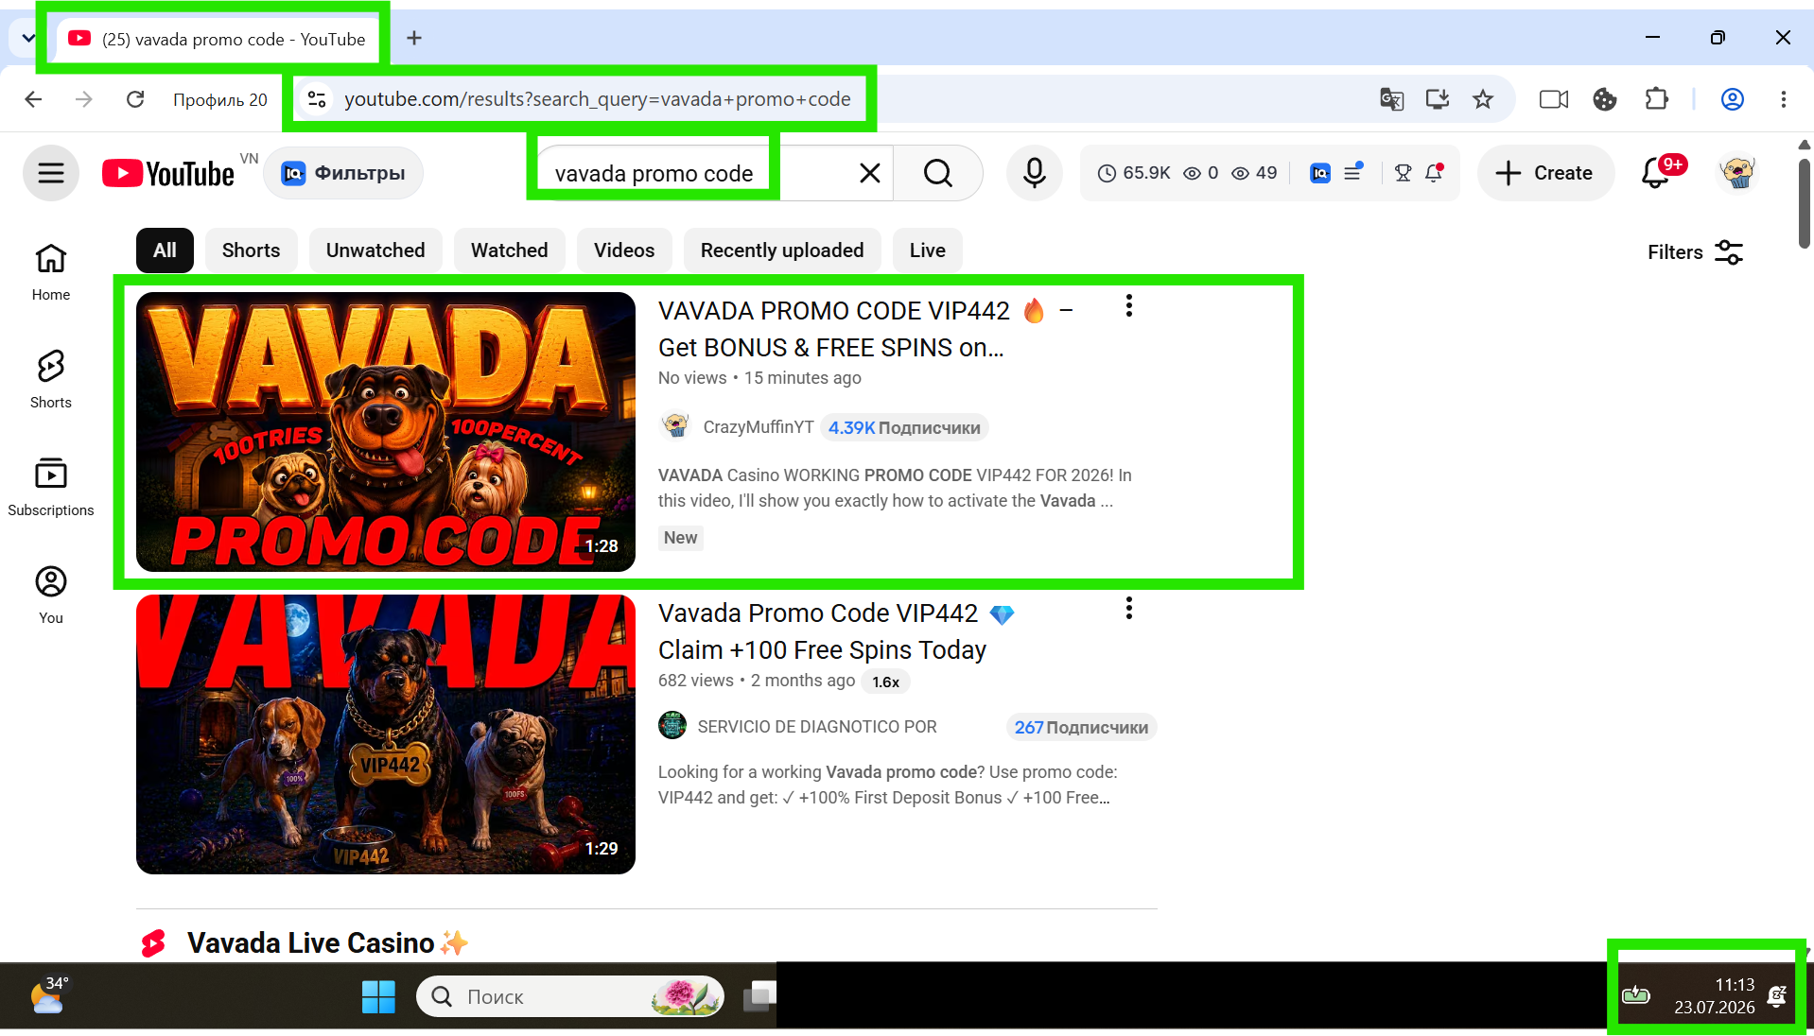Open the Create menu
Screen dimensions: 1814x1036
point(1545,173)
